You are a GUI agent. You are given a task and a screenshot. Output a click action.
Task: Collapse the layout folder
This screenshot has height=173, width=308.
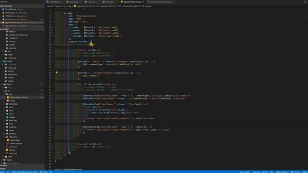pyautogui.click(x=9, y=84)
